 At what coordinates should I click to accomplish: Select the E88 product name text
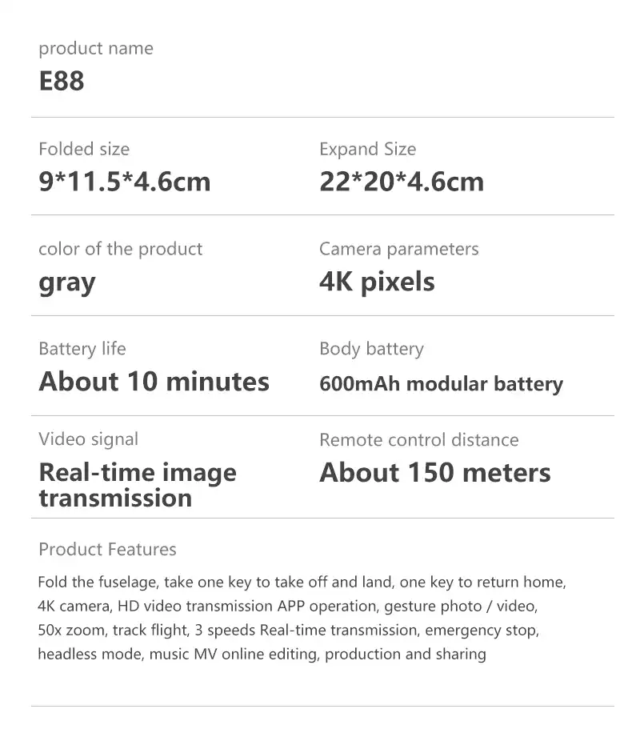tap(62, 81)
